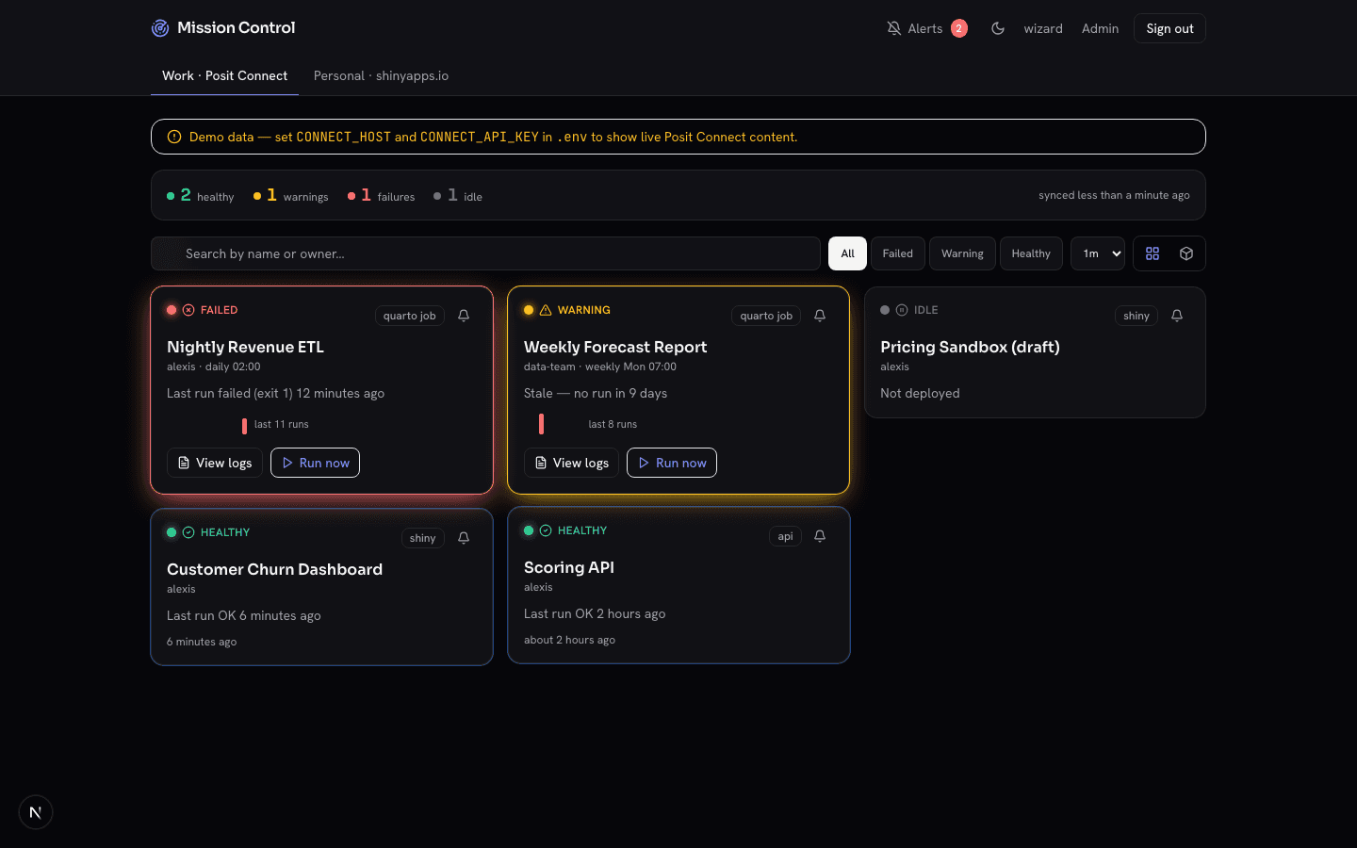Click the red alerts count badge
This screenshot has height=848, width=1357.
pyautogui.click(x=959, y=28)
